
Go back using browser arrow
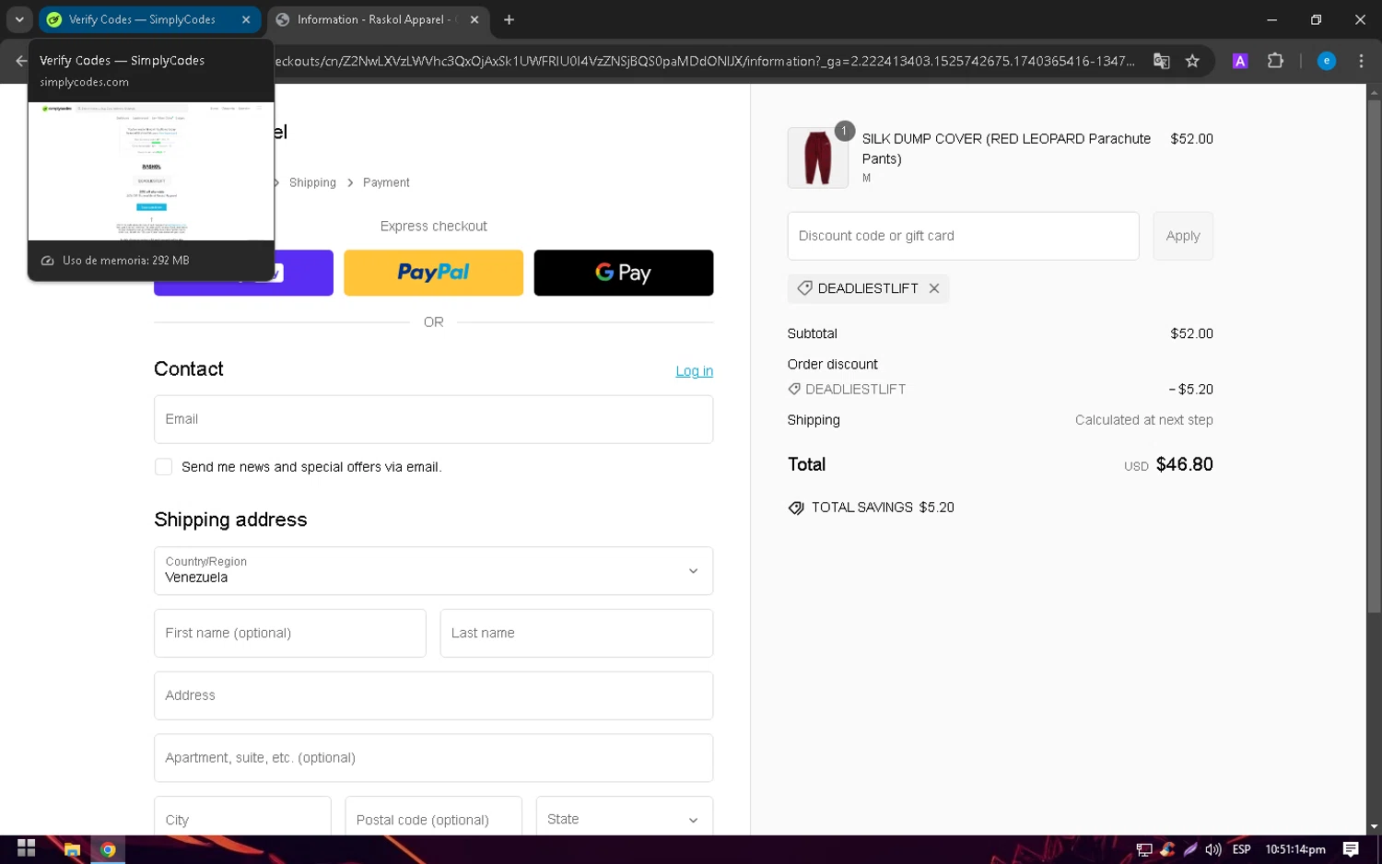pyautogui.click(x=21, y=61)
